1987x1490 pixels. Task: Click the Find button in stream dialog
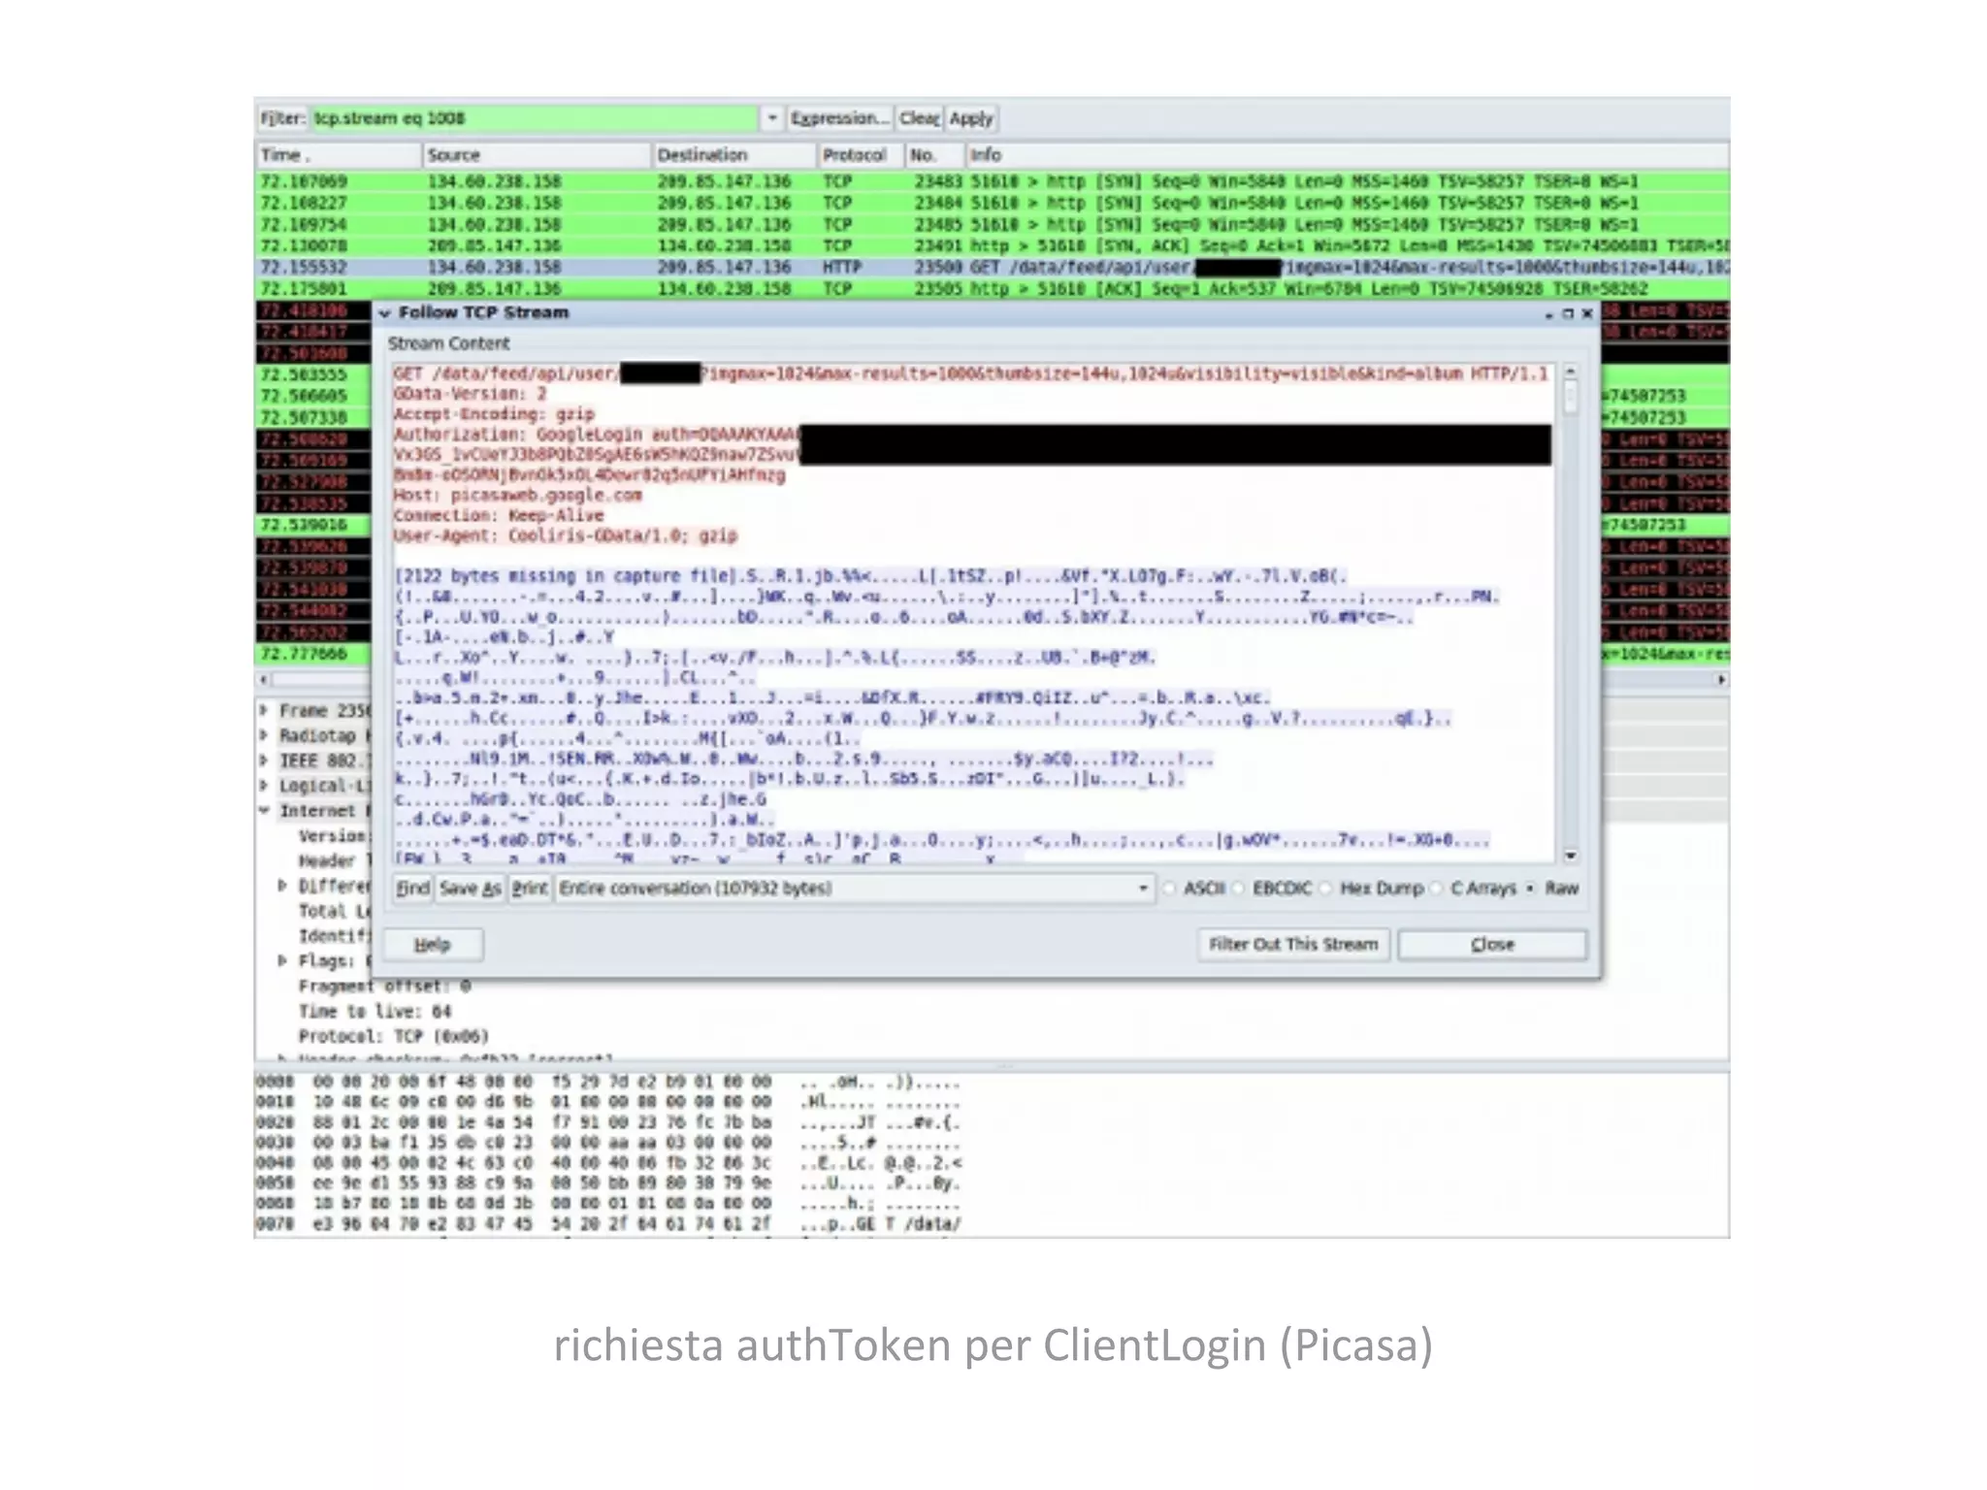412,889
